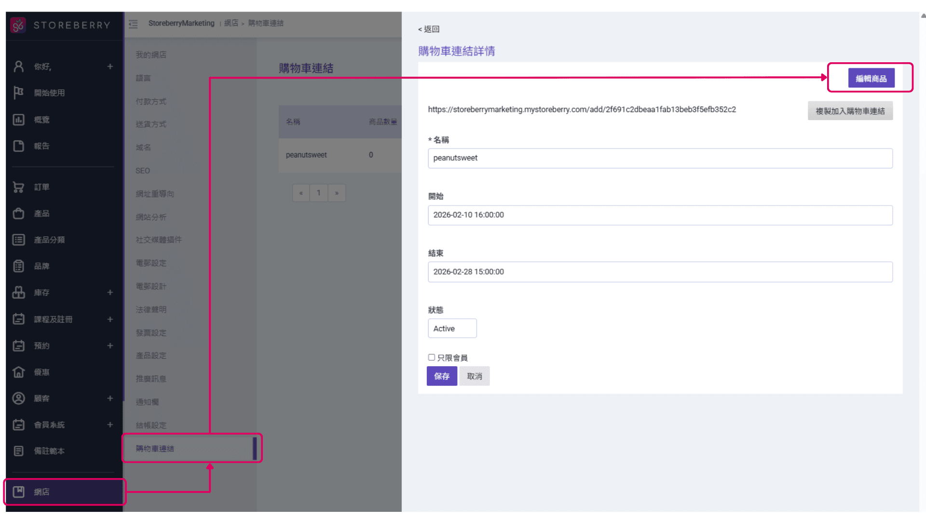This screenshot has width=926, height=521.
Task: Open the 訂單 orders cart icon
Action: [x=18, y=187]
